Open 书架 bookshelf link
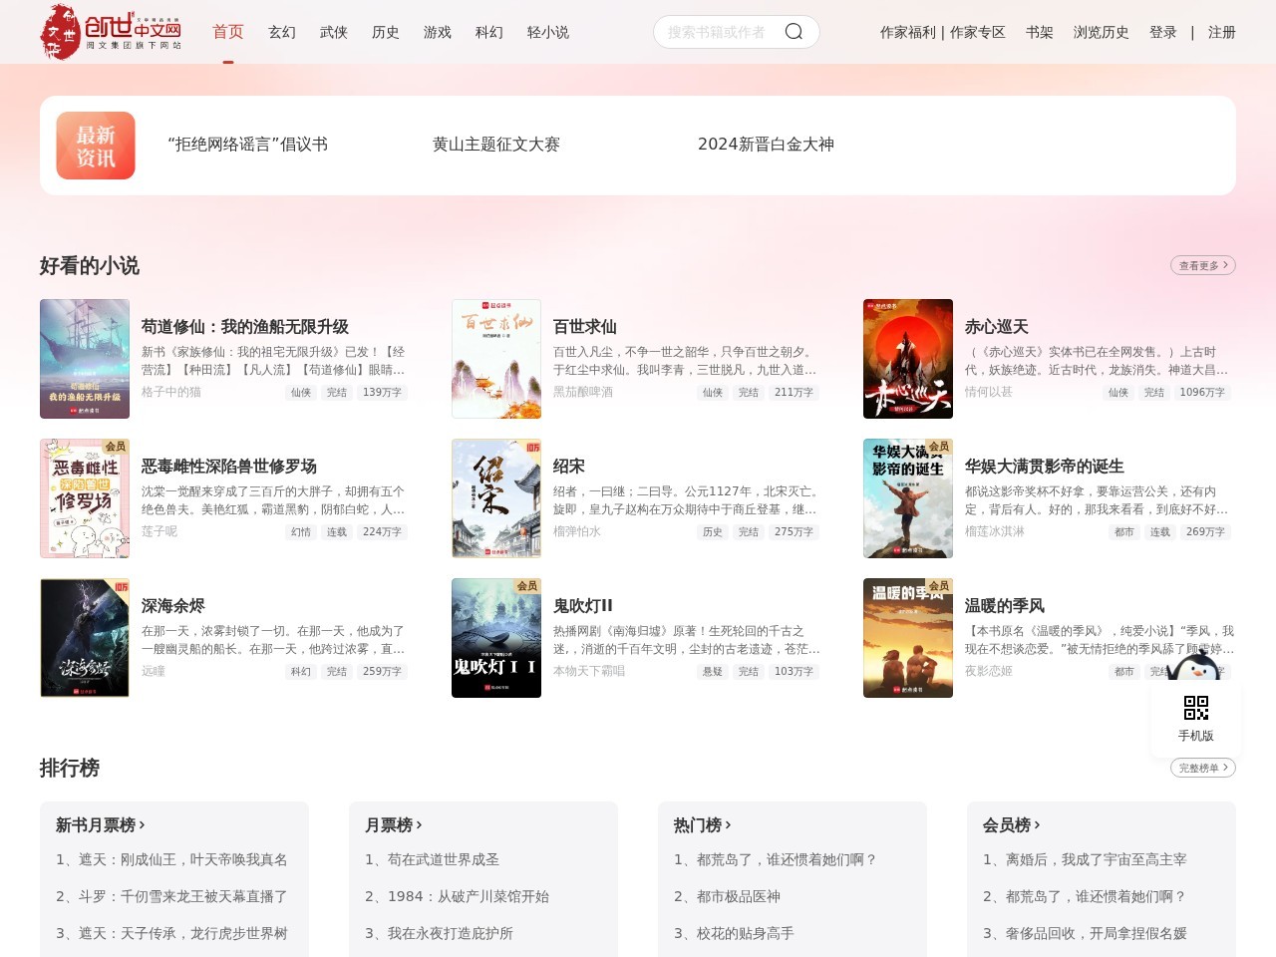Image resolution: width=1276 pixels, height=957 pixels. click(x=1040, y=32)
